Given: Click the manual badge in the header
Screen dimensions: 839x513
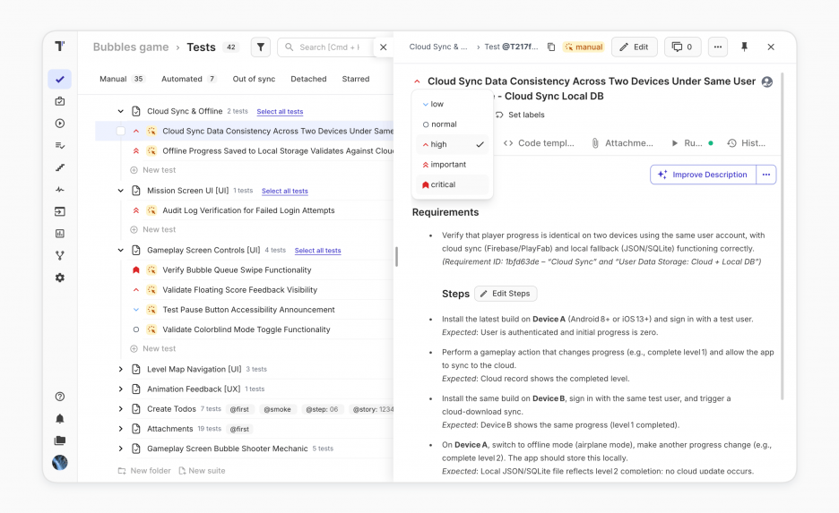Looking at the screenshot, I should click(584, 47).
